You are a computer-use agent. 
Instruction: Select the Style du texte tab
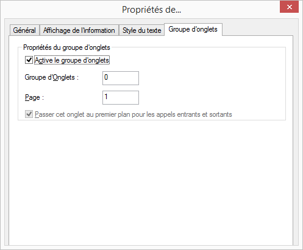click(x=141, y=30)
